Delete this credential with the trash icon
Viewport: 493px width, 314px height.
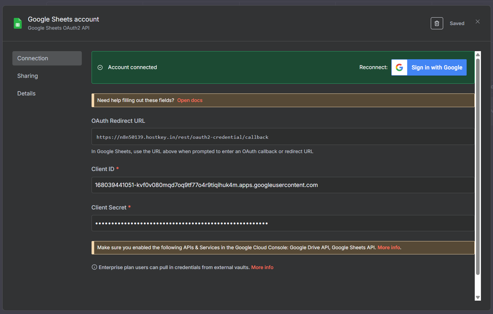tap(437, 23)
